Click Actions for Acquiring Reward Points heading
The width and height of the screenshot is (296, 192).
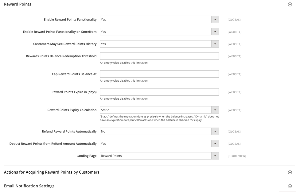coord(52,172)
